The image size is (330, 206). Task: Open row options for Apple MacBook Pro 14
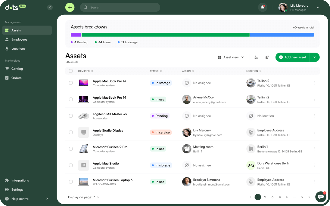[314, 99]
